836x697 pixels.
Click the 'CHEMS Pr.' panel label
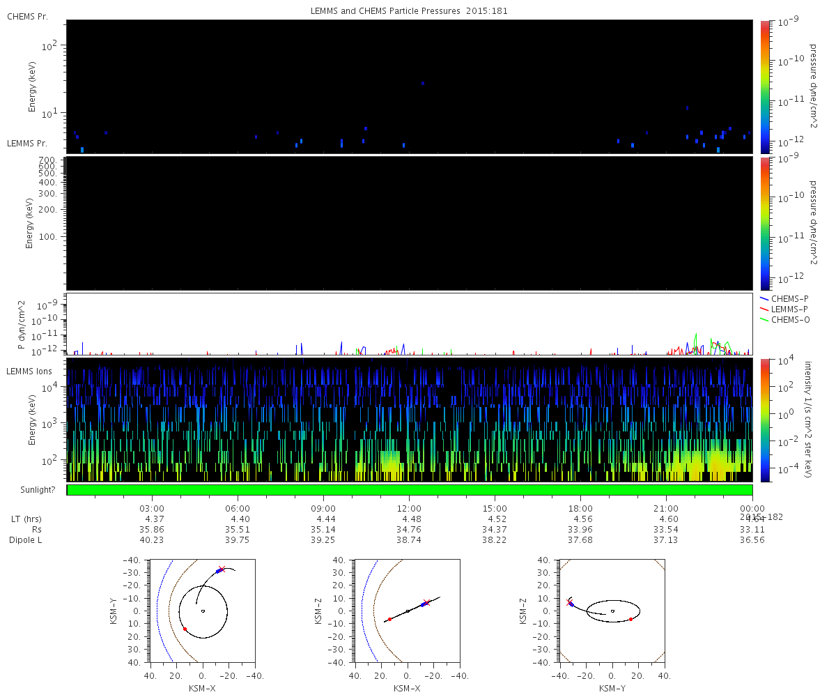[27, 16]
